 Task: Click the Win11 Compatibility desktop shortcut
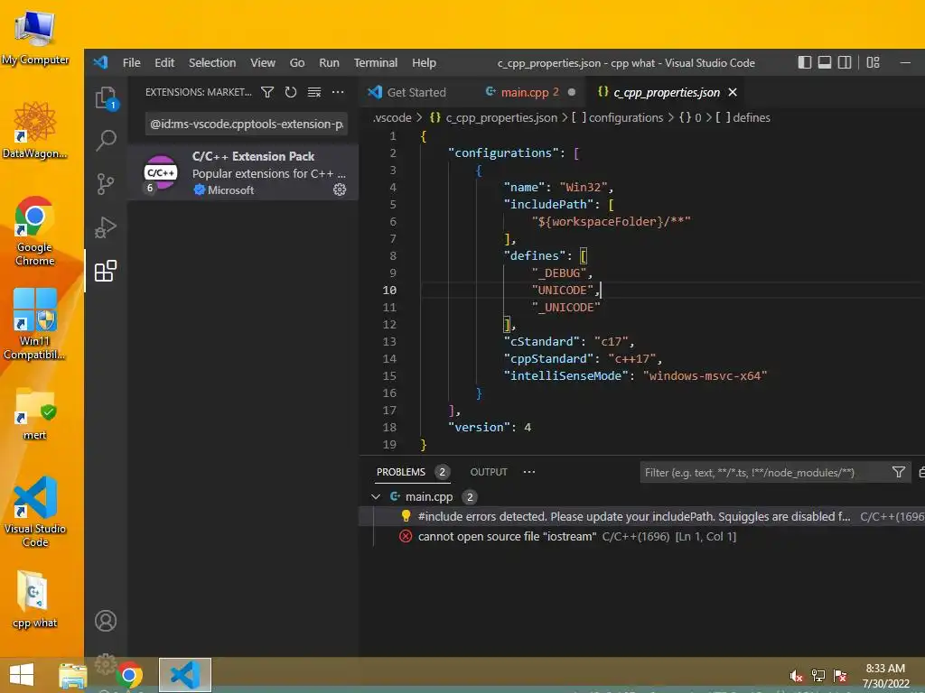coord(35,324)
